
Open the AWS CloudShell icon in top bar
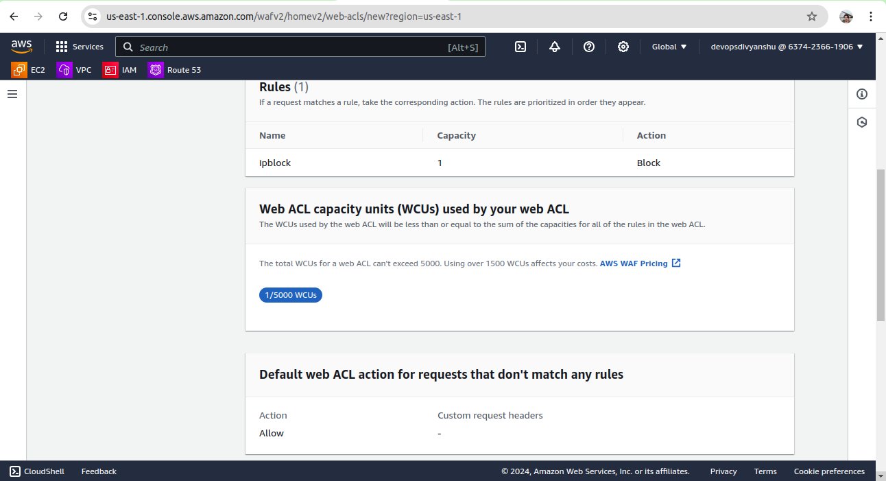(520, 47)
